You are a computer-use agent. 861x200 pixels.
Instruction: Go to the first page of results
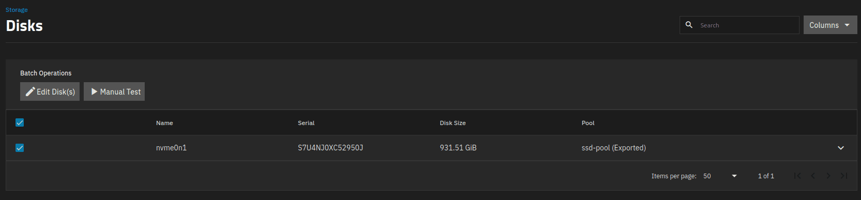click(797, 176)
